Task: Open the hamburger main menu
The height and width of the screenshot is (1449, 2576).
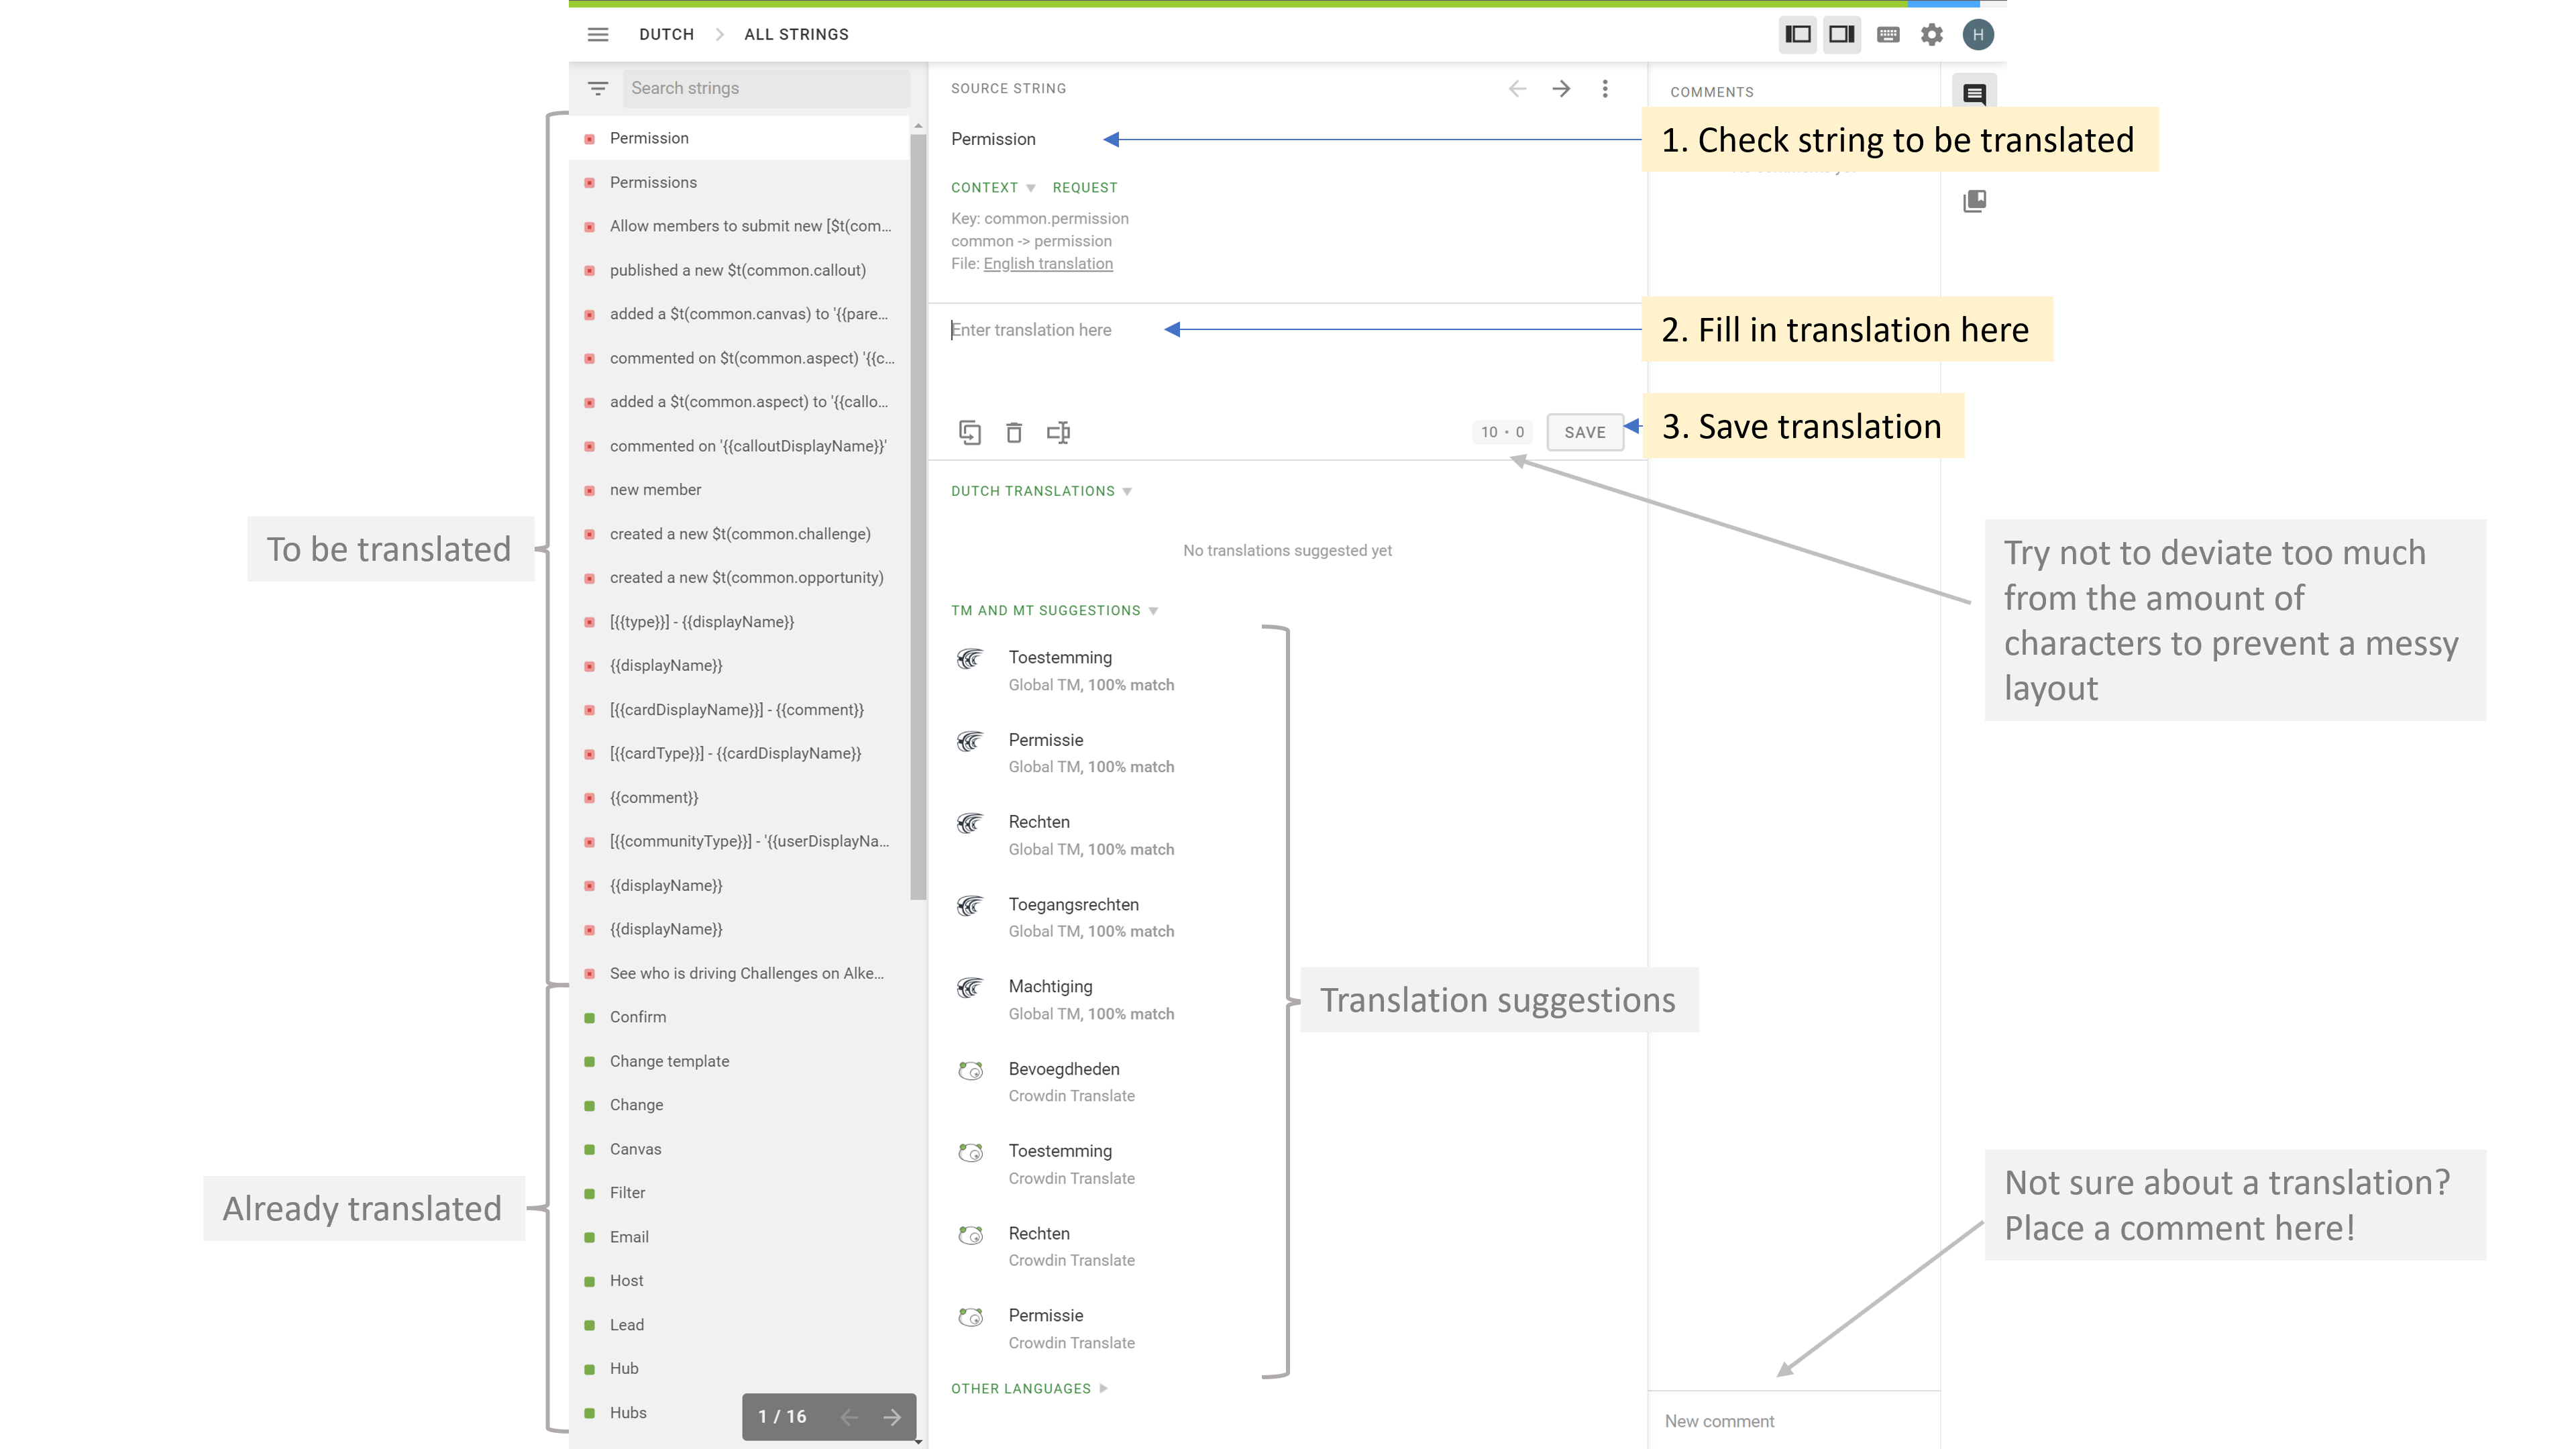Action: (x=597, y=34)
